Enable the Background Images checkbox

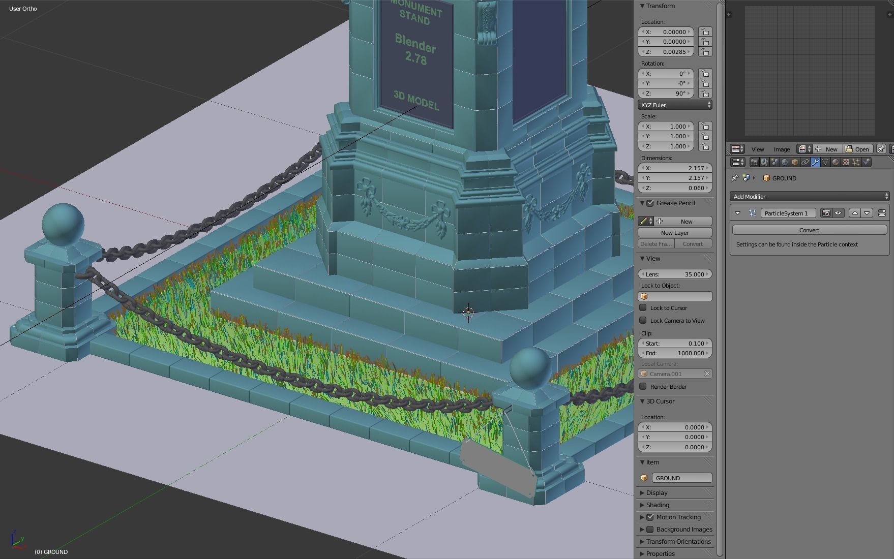point(650,529)
